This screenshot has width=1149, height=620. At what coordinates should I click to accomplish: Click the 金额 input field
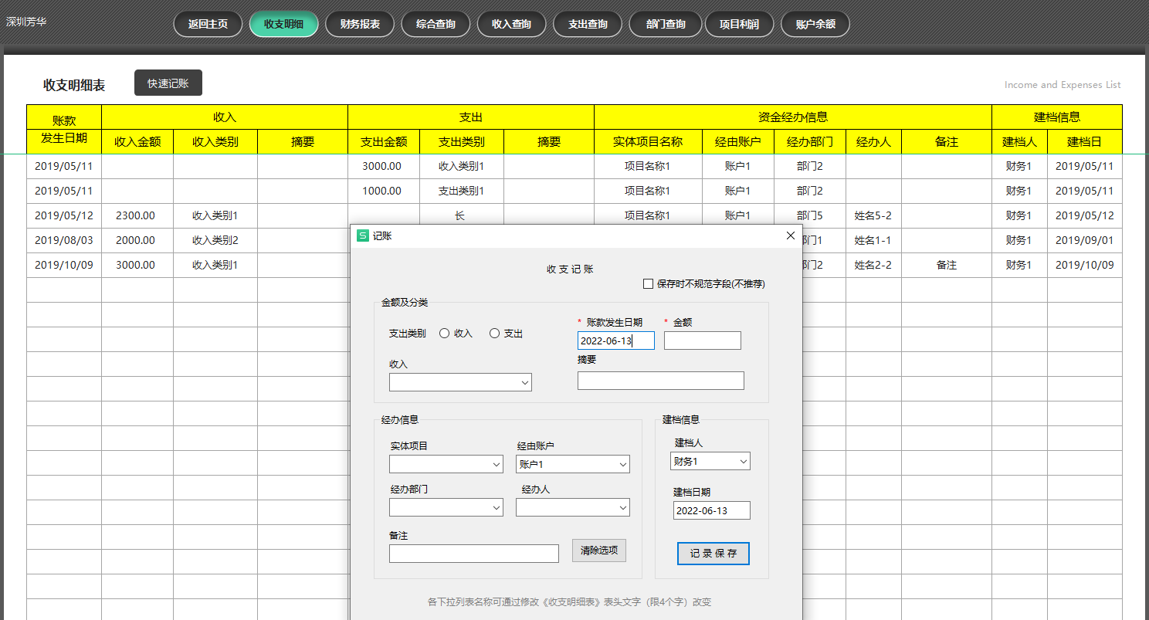point(702,340)
